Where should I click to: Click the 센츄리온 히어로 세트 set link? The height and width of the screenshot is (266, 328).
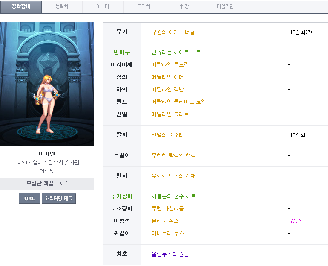coord(176,53)
